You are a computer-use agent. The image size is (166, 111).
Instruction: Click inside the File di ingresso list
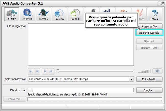[81, 45]
